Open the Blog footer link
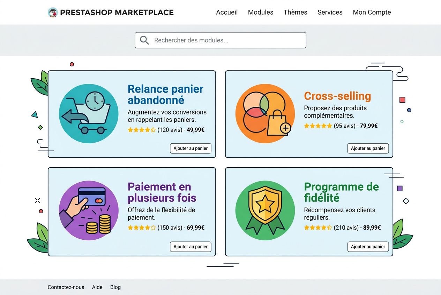441x295 pixels. tap(115, 287)
